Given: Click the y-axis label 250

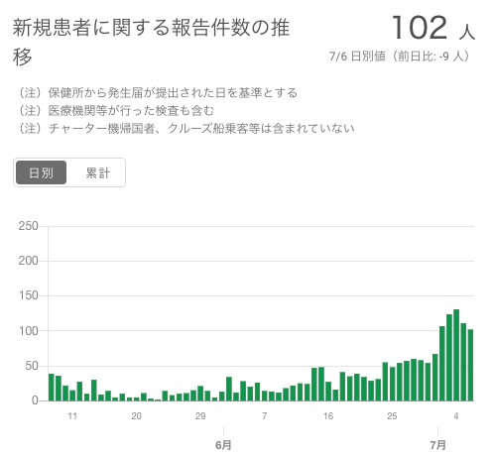Looking at the screenshot, I should [28, 226].
